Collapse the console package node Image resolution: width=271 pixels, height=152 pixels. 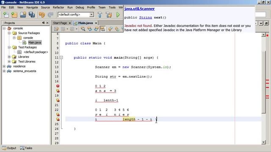tap(14, 38)
